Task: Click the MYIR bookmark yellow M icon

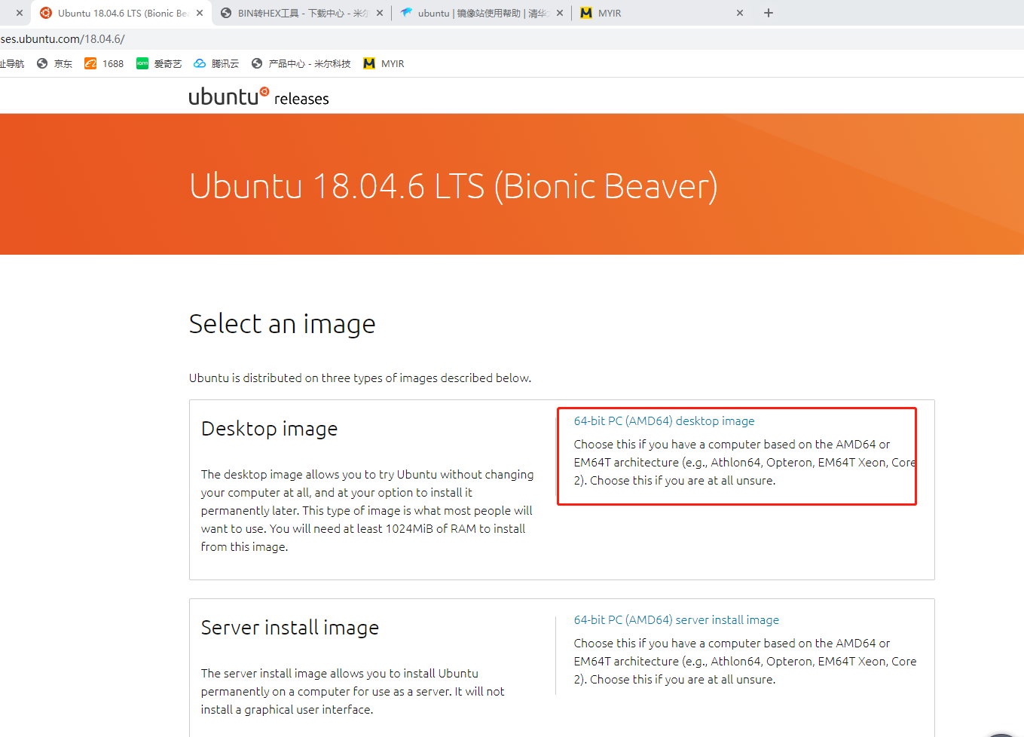Action: point(369,64)
